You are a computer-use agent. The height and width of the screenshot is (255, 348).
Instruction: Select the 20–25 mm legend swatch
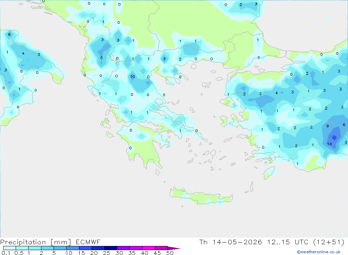pyautogui.click(x=98, y=248)
